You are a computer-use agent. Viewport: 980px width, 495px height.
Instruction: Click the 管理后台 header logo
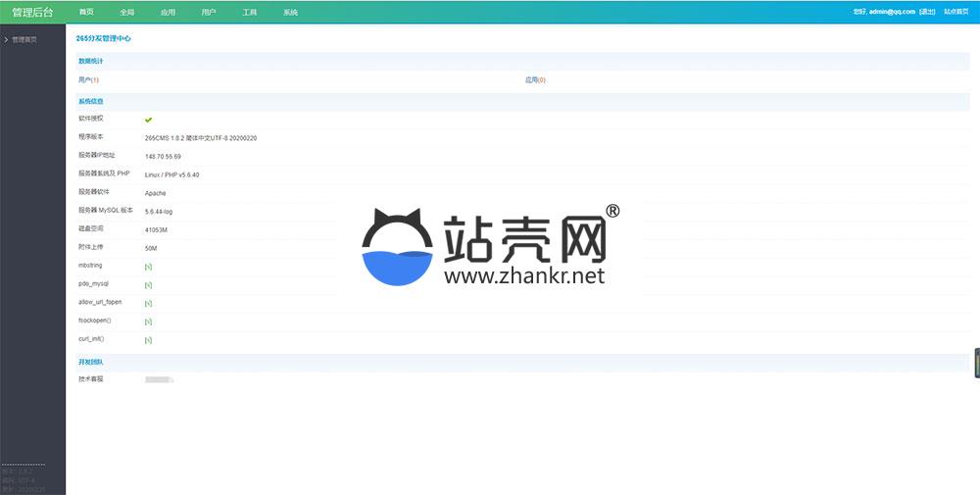coord(33,13)
